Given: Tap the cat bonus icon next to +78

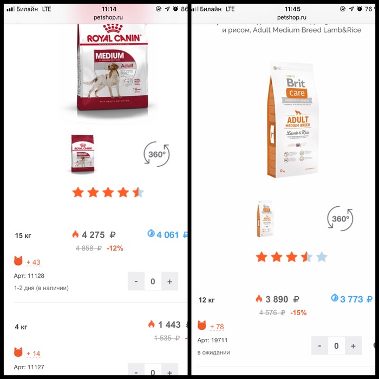Looking at the screenshot, I should click(202, 325).
